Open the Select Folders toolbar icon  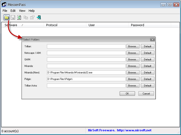pos(7,17)
